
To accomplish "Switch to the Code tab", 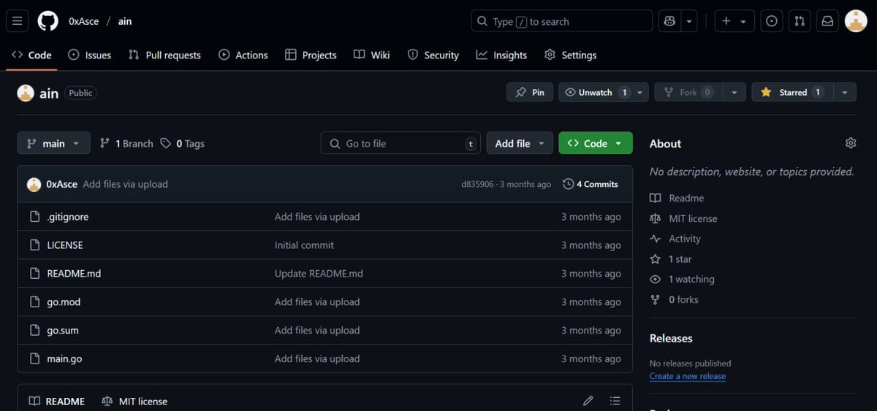I will pos(31,55).
